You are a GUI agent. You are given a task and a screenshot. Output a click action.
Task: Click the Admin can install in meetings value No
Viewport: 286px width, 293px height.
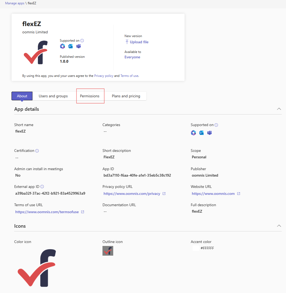click(x=18, y=175)
